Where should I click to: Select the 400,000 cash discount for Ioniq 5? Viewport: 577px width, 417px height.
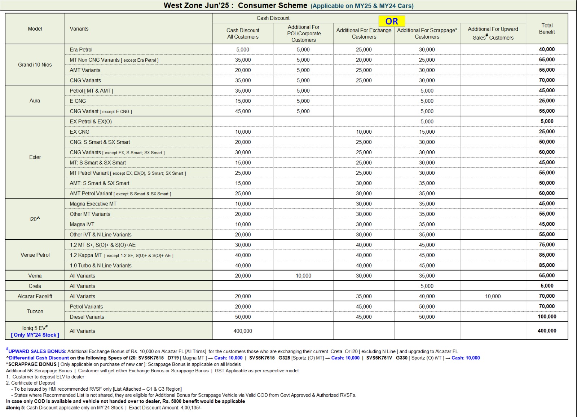[243, 331]
